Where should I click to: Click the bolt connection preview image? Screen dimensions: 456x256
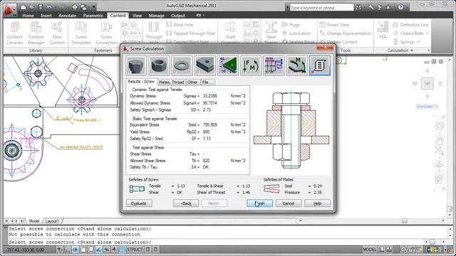(291, 131)
